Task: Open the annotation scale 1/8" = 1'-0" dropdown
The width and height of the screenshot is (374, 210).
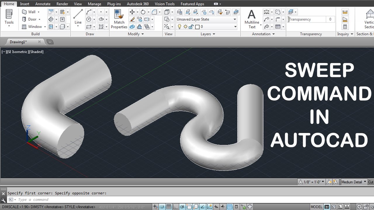Action: [311, 182]
